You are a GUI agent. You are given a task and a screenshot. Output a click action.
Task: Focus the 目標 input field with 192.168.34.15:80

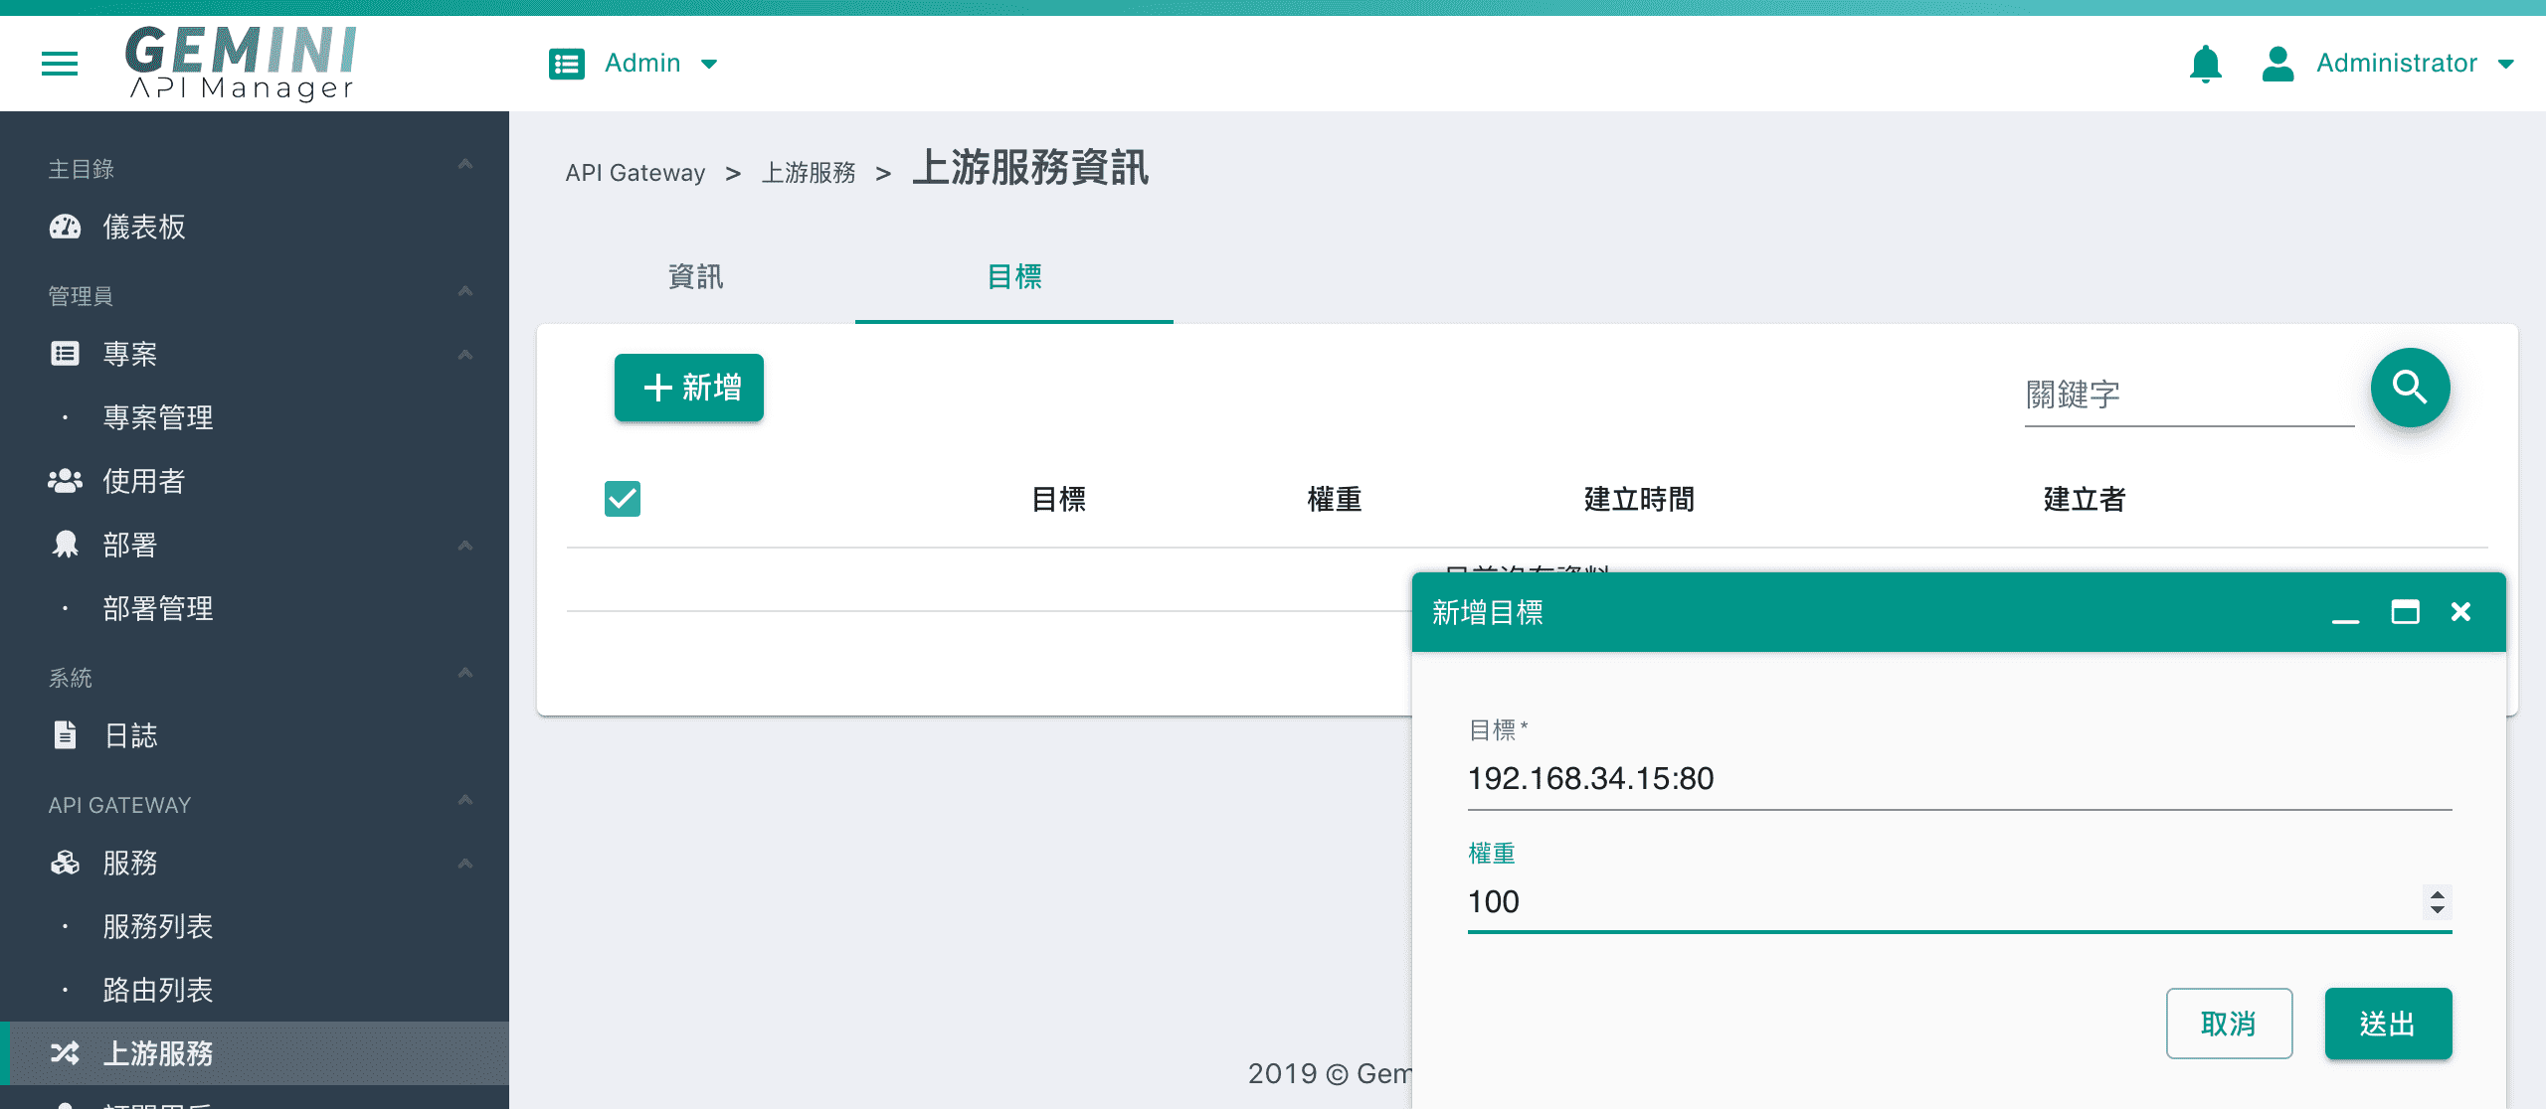point(1959,779)
